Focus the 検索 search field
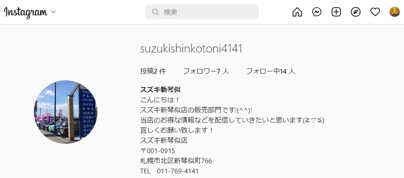The height and width of the screenshot is (178, 404). 202,12
